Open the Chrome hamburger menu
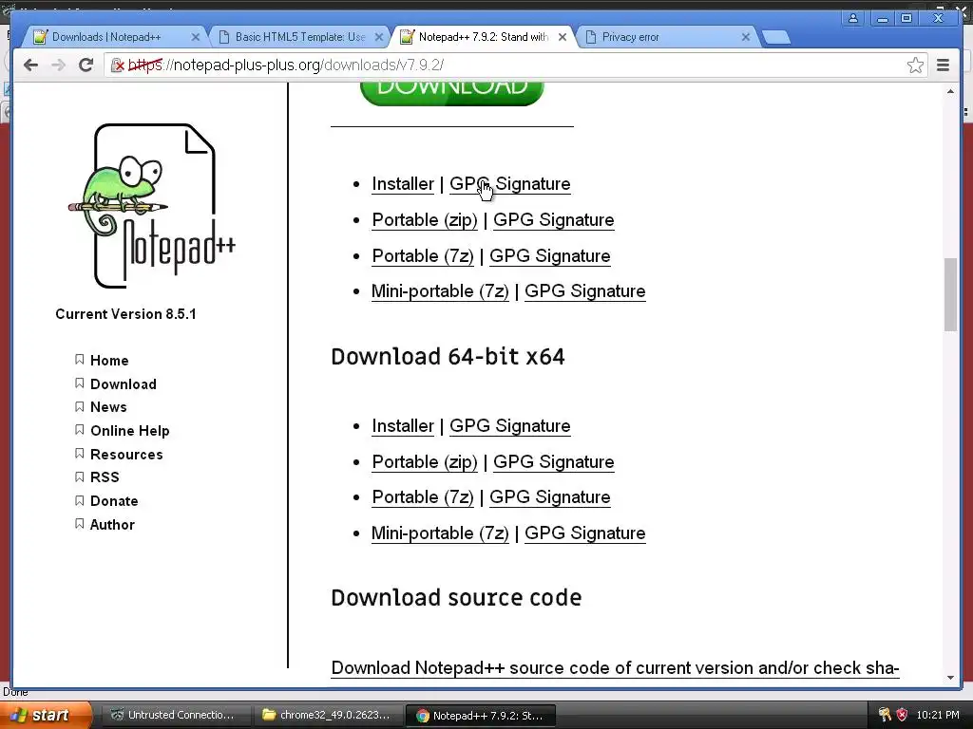The height and width of the screenshot is (729, 973). 943,65
